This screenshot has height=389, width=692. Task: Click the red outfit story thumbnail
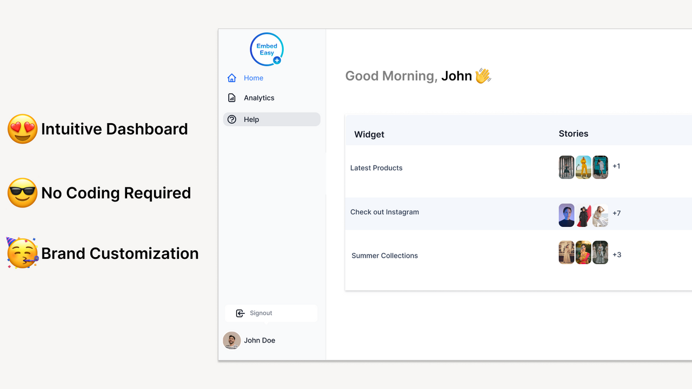tap(583, 215)
